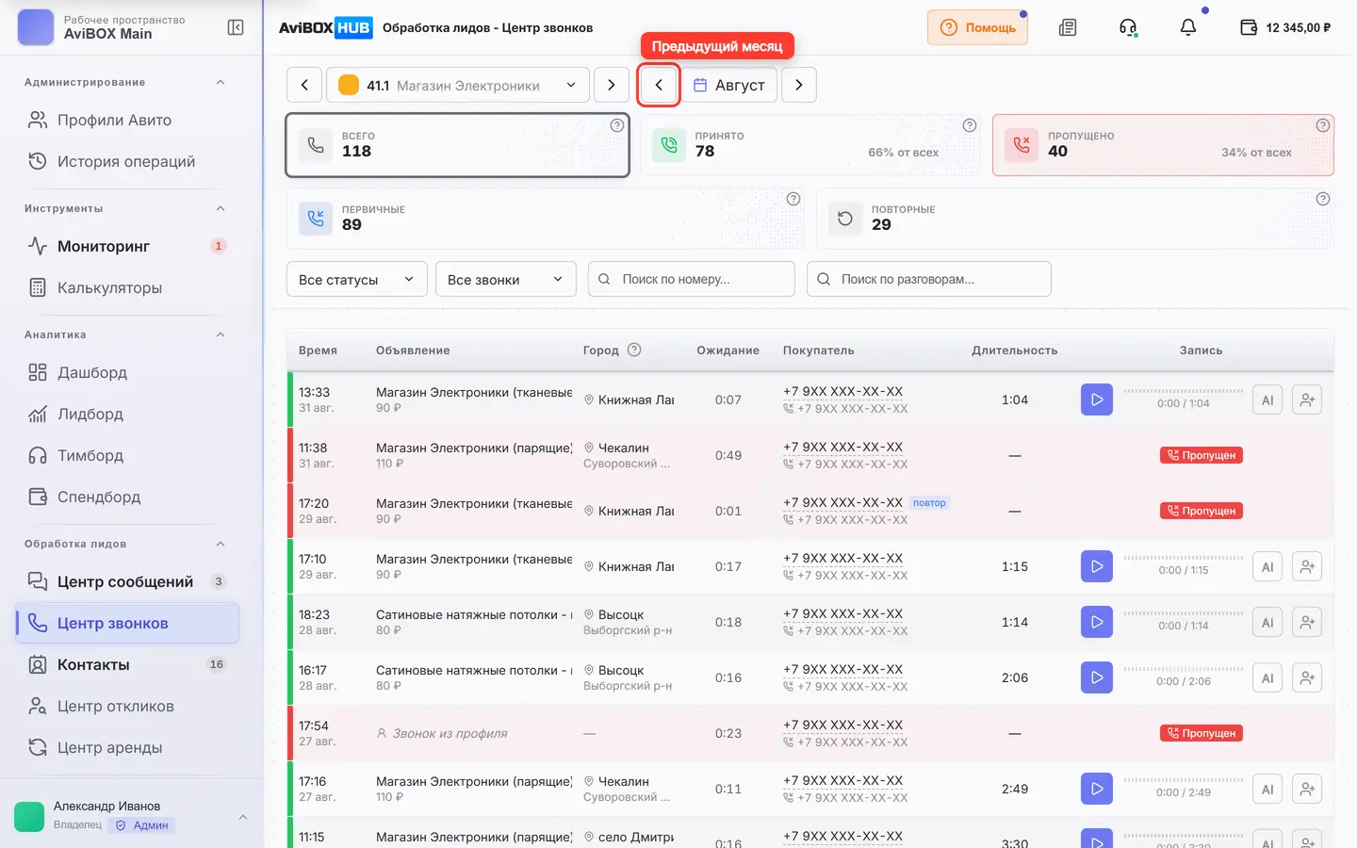The image size is (1357, 848).
Task: Open Мониторинг in sidebar
Action: coord(126,246)
